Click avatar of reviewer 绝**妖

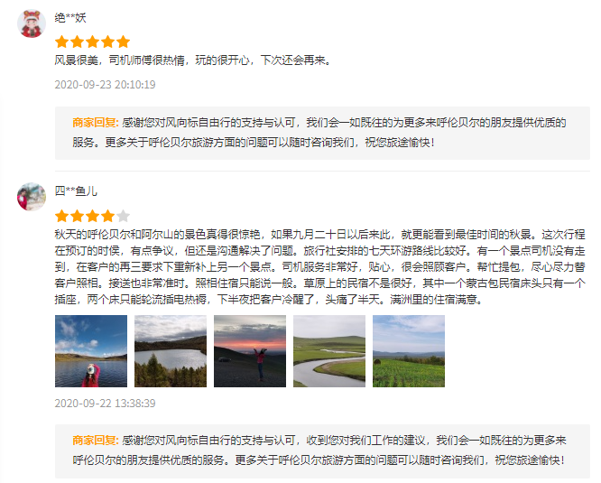(32, 23)
